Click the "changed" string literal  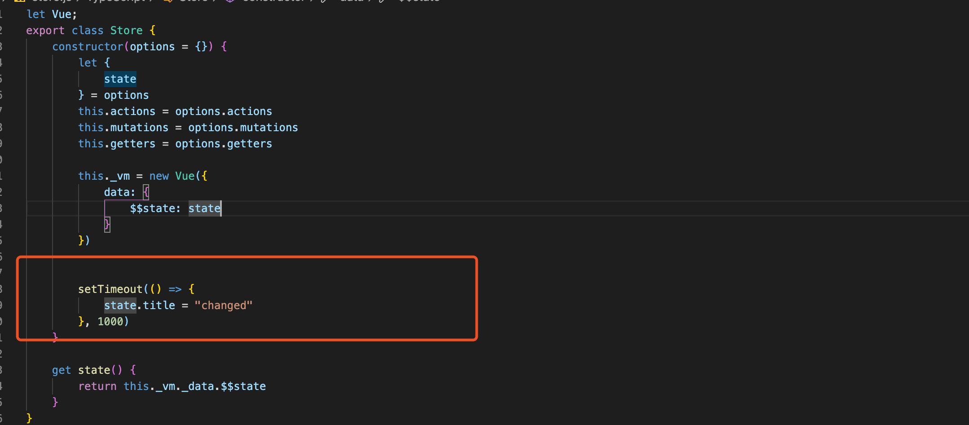(x=224, y=305)
